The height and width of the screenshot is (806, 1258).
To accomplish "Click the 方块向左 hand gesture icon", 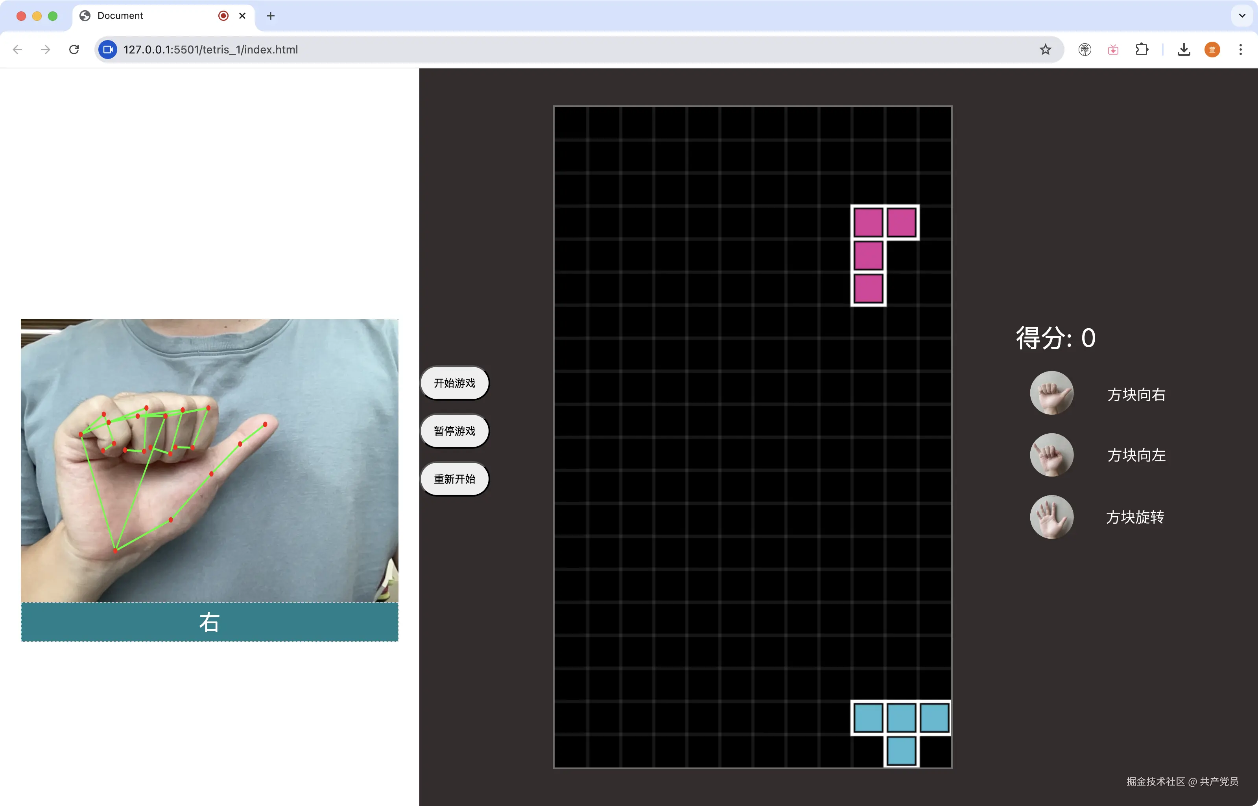I will (1051, 455).
